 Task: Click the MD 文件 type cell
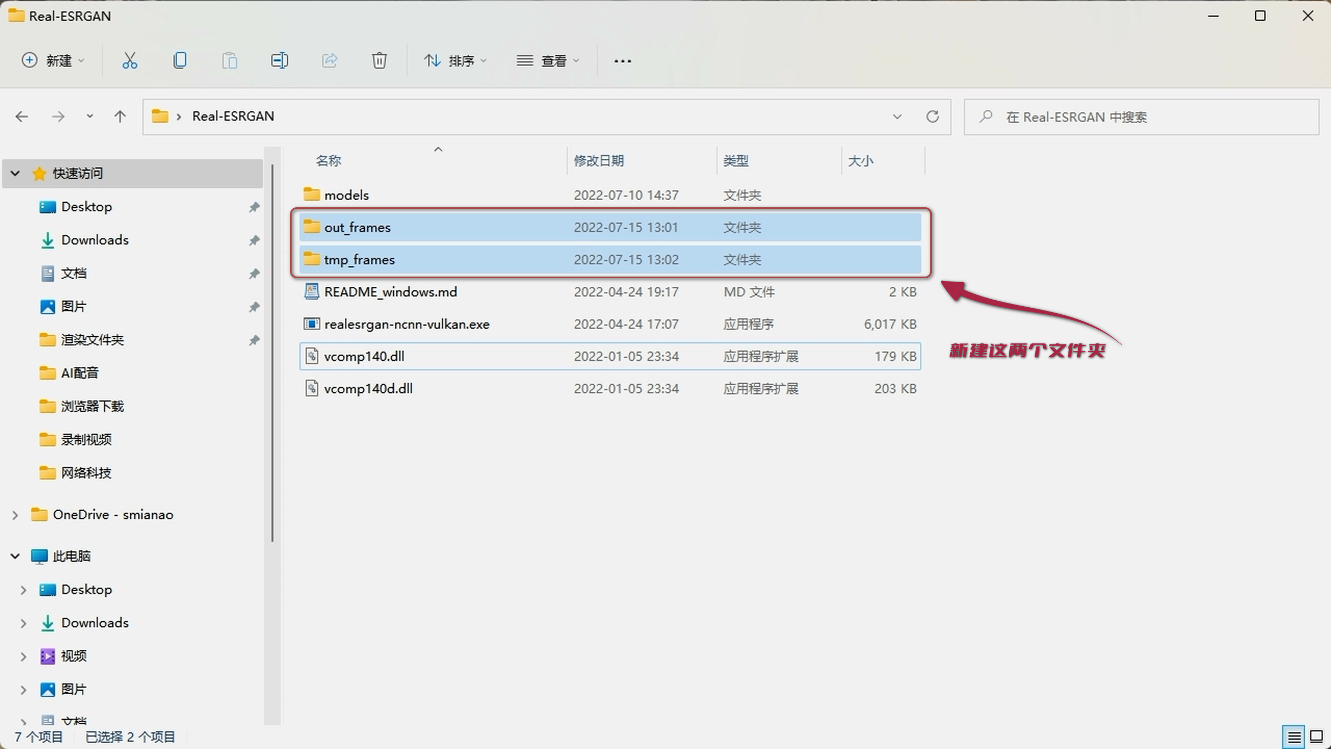[749, 292]
